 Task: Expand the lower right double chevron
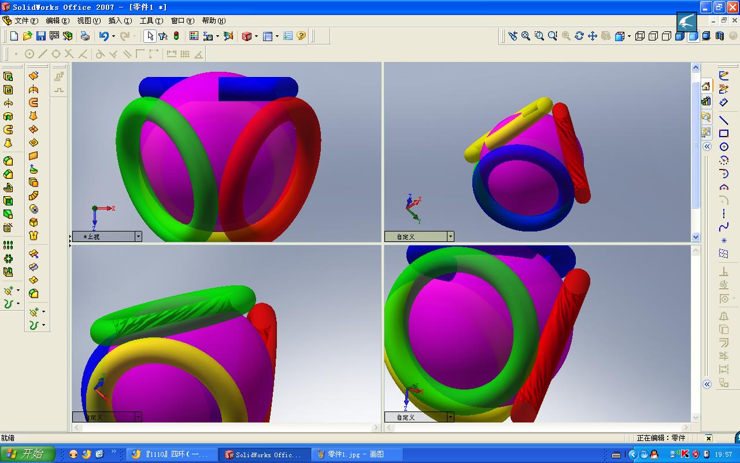(x=706, y=384)
